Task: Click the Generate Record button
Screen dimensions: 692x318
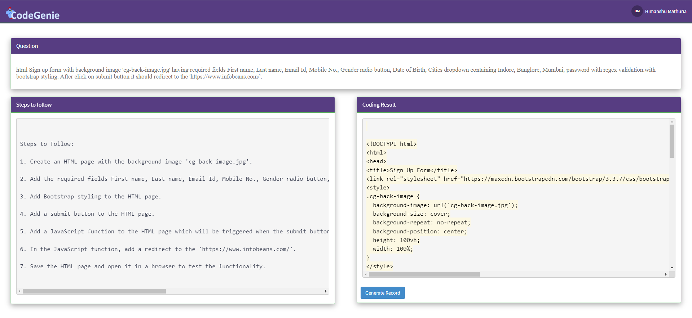Action: (x=383, y=293)
